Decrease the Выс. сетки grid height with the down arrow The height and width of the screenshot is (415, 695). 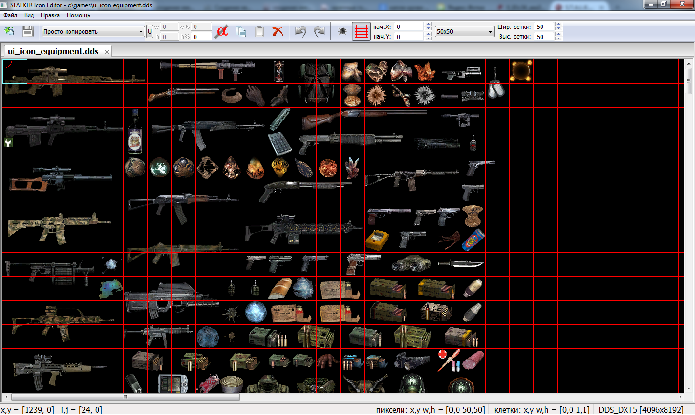(x=558, y=39)
